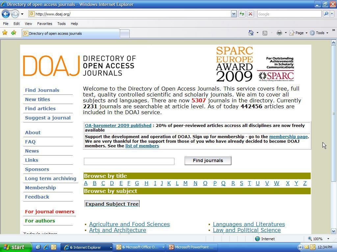The width and height of the screenshot is (337, 252).
Task: Refresh the page with the green arrows icon
Action: tap(242, 14)
